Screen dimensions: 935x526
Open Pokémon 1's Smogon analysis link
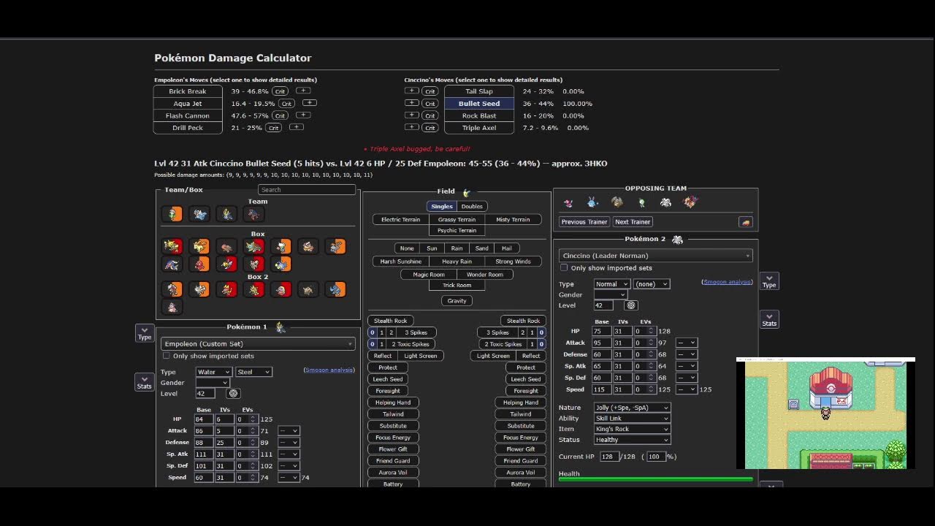coord(329,370)
